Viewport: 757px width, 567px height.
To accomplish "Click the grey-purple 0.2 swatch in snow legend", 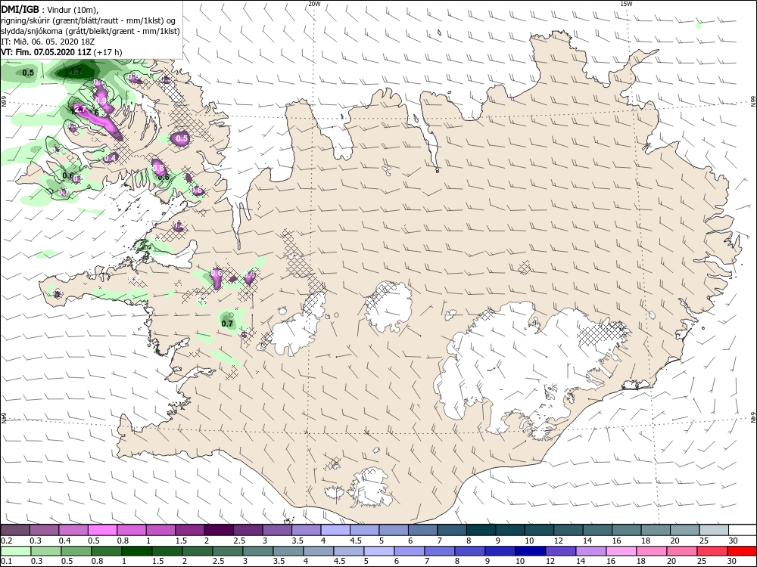I will (x=15, y=530).
